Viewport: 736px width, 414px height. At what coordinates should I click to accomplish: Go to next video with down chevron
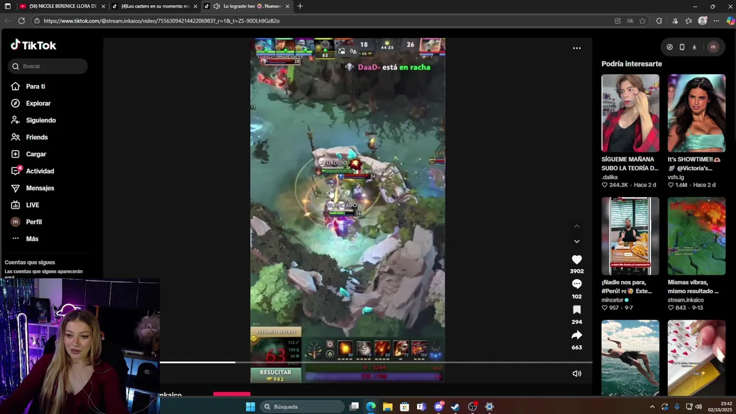[577, 241]
